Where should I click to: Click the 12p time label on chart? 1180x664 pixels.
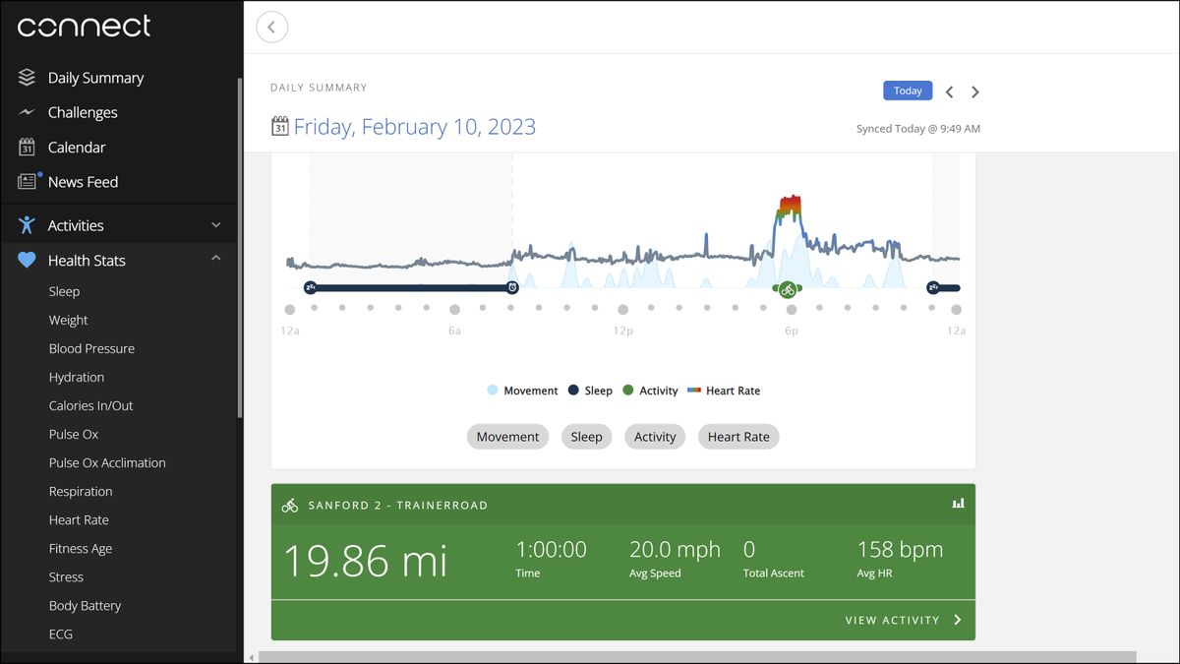[622, 331]
